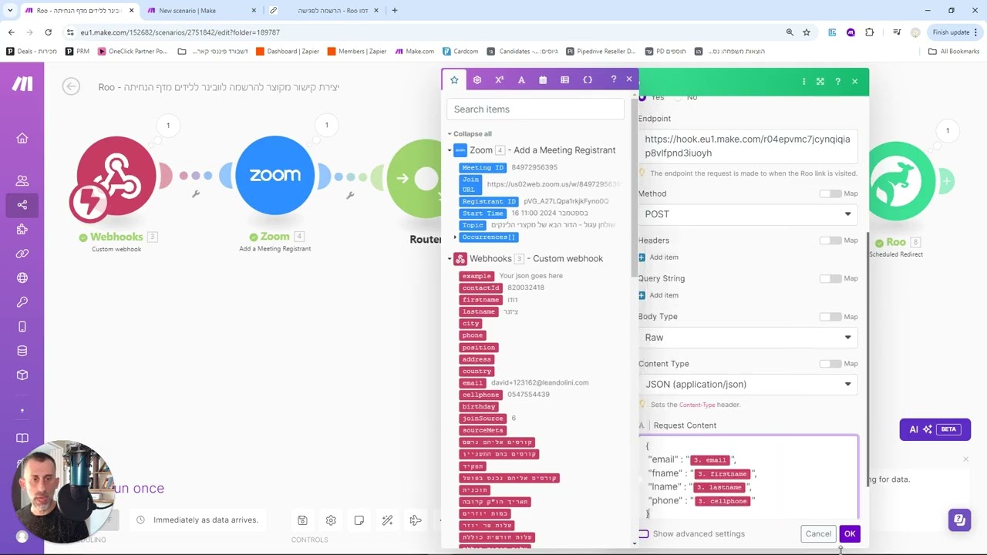Screen dimensions: 987x555
Task: Check Show advanced settings box
Action: coord(644,533)
